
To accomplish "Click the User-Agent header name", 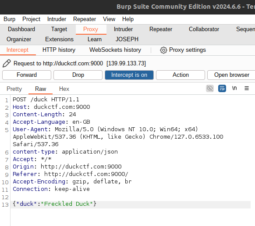I will coord(30,129).
